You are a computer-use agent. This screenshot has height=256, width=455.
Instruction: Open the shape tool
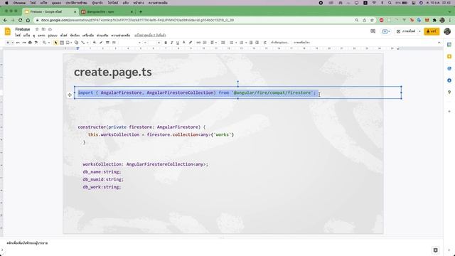pos(76,43)
